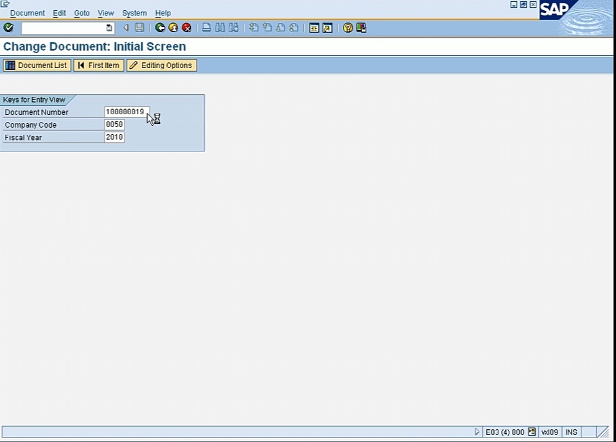Viewport: 616px width, 442px height.
Task: Click the Customize Local Layout icon
Action: pos(361,28)
